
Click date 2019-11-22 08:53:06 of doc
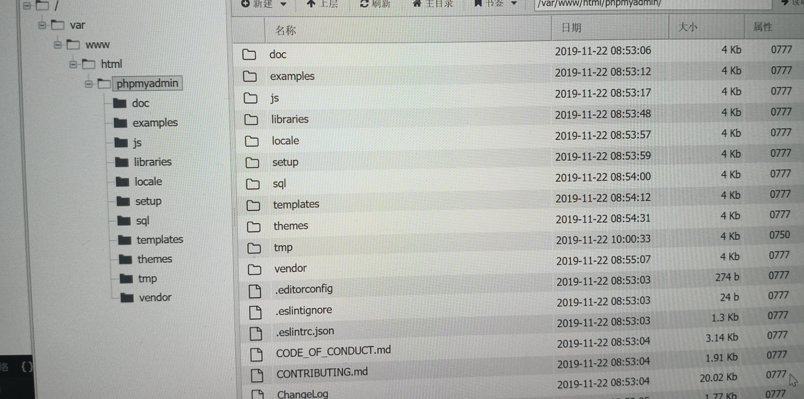click(x=603, y=51)
